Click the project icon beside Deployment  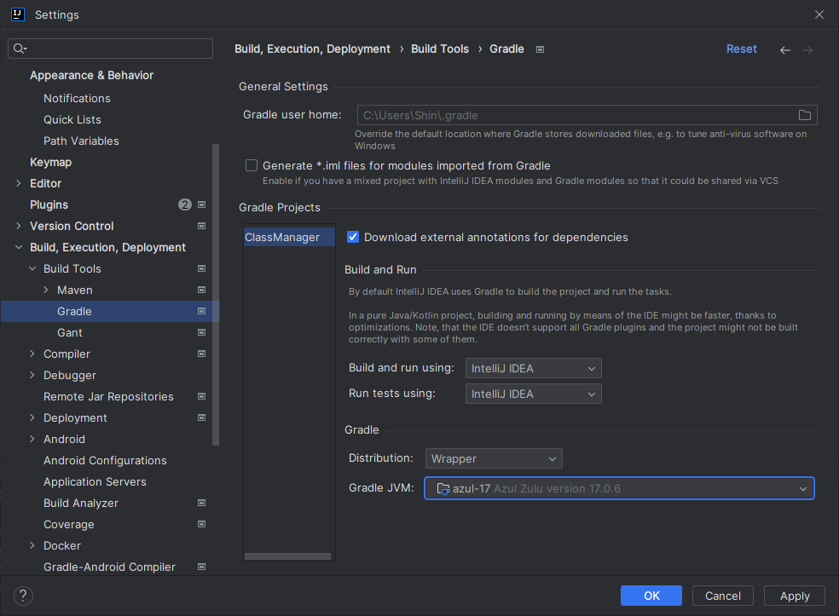(x=202, y=417)
